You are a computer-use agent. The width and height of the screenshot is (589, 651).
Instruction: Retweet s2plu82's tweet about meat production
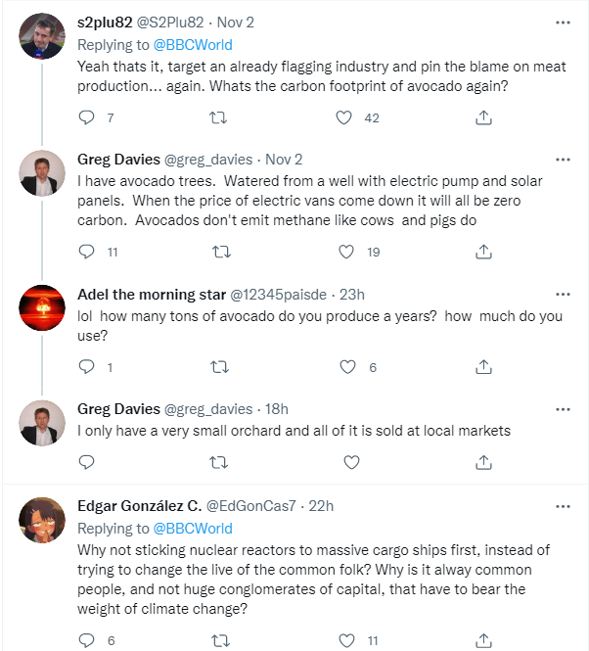coord(219,117)
